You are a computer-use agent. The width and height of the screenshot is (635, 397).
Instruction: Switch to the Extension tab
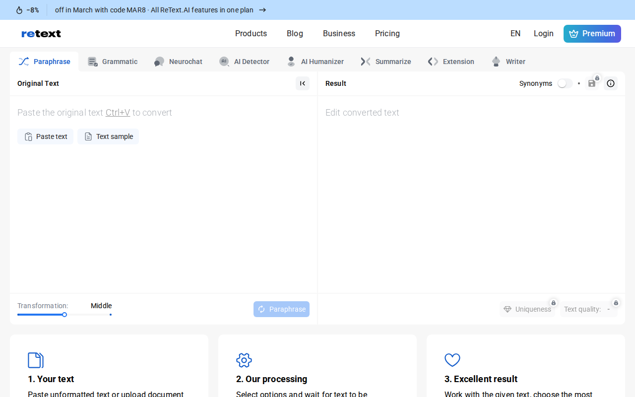coord(450,62)
